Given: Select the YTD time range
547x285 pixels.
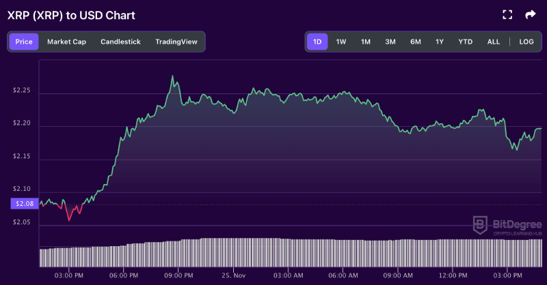Looking at the screenshot, I should 466,42.
